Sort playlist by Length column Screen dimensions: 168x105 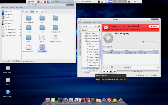156,50
